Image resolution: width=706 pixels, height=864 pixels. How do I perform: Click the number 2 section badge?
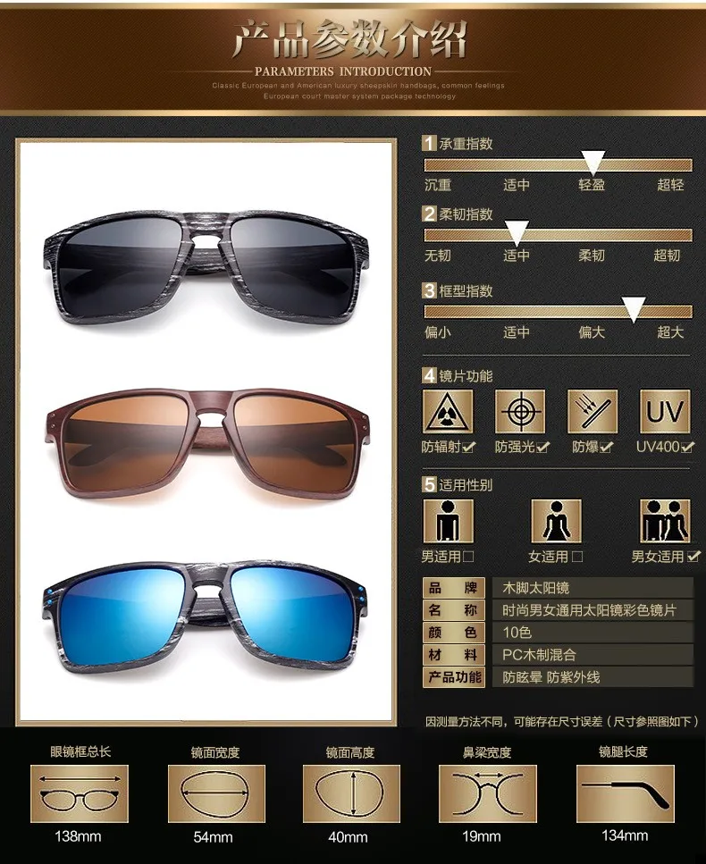click(x=429, y=214)
